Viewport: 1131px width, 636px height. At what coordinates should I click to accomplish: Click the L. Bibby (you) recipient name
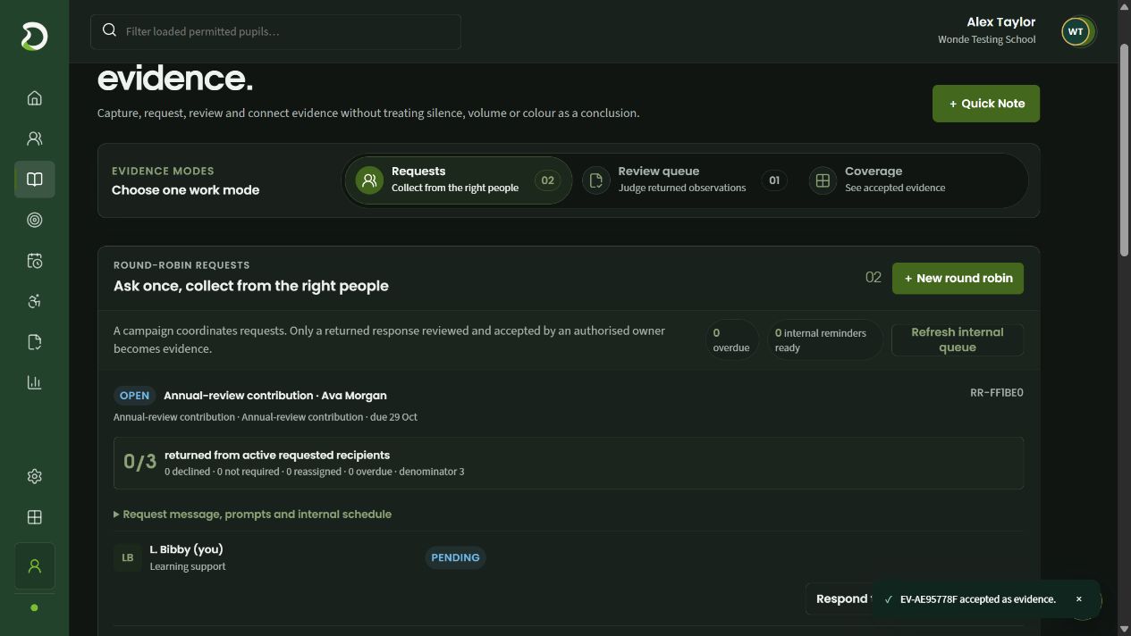click(186, 549)
